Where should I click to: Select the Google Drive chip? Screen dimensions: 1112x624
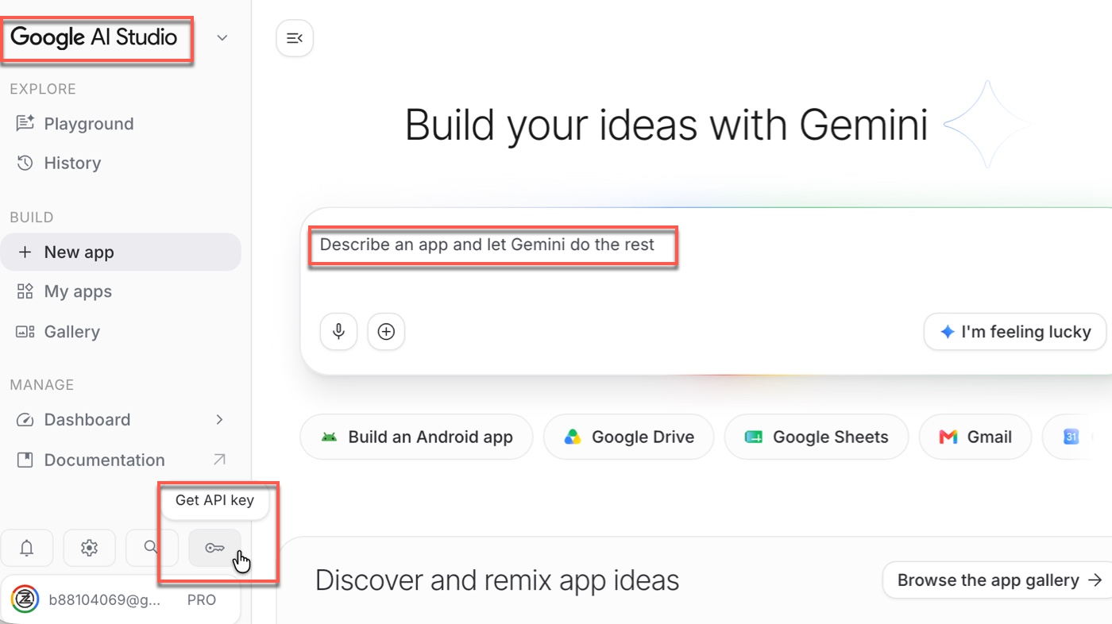click(629, 437)
